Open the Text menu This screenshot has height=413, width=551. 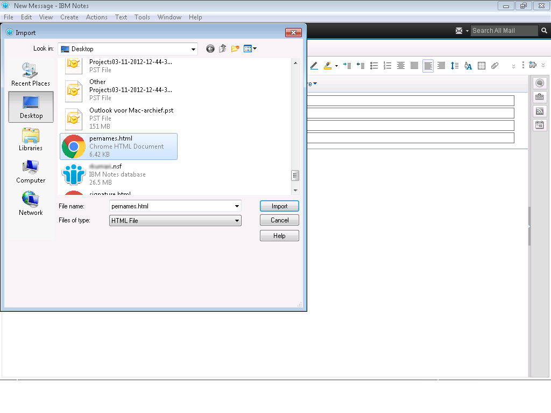pos(121,17)
